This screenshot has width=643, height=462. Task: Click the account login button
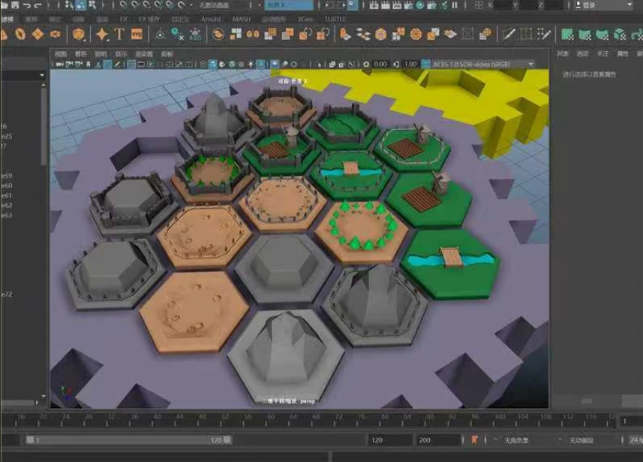[584, 5]
